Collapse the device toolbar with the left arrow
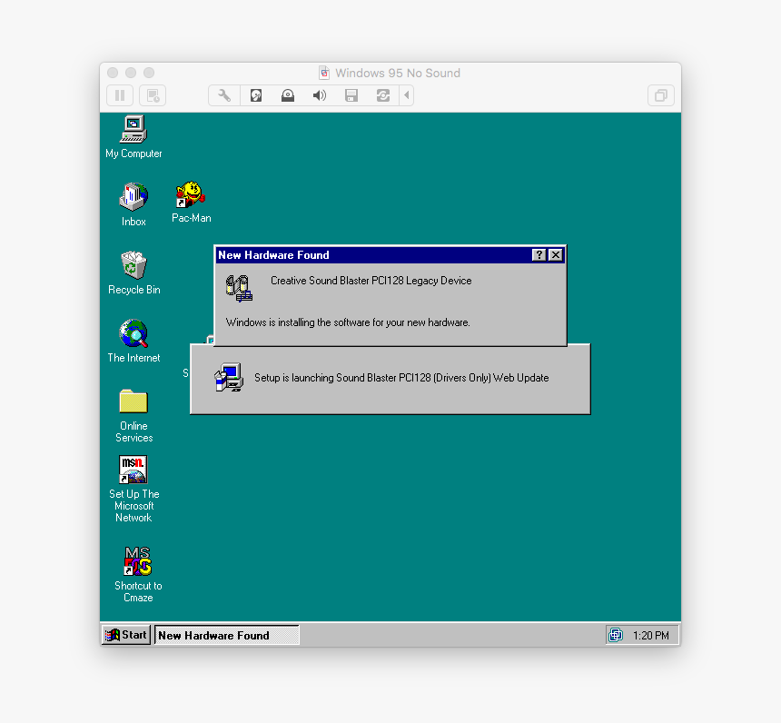This screenshot has width=781, height=723. point(406,94)
